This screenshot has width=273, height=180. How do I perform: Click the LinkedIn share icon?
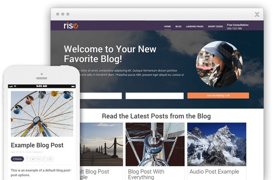coord(39,159)
